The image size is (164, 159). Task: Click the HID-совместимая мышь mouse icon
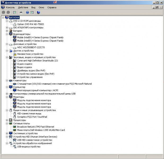coord(15,113)
